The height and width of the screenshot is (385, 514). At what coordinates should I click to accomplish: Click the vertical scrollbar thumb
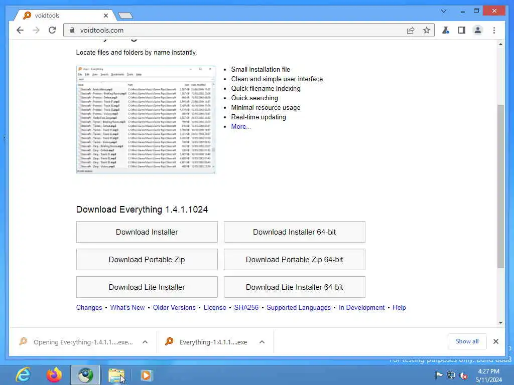(500, 186)
